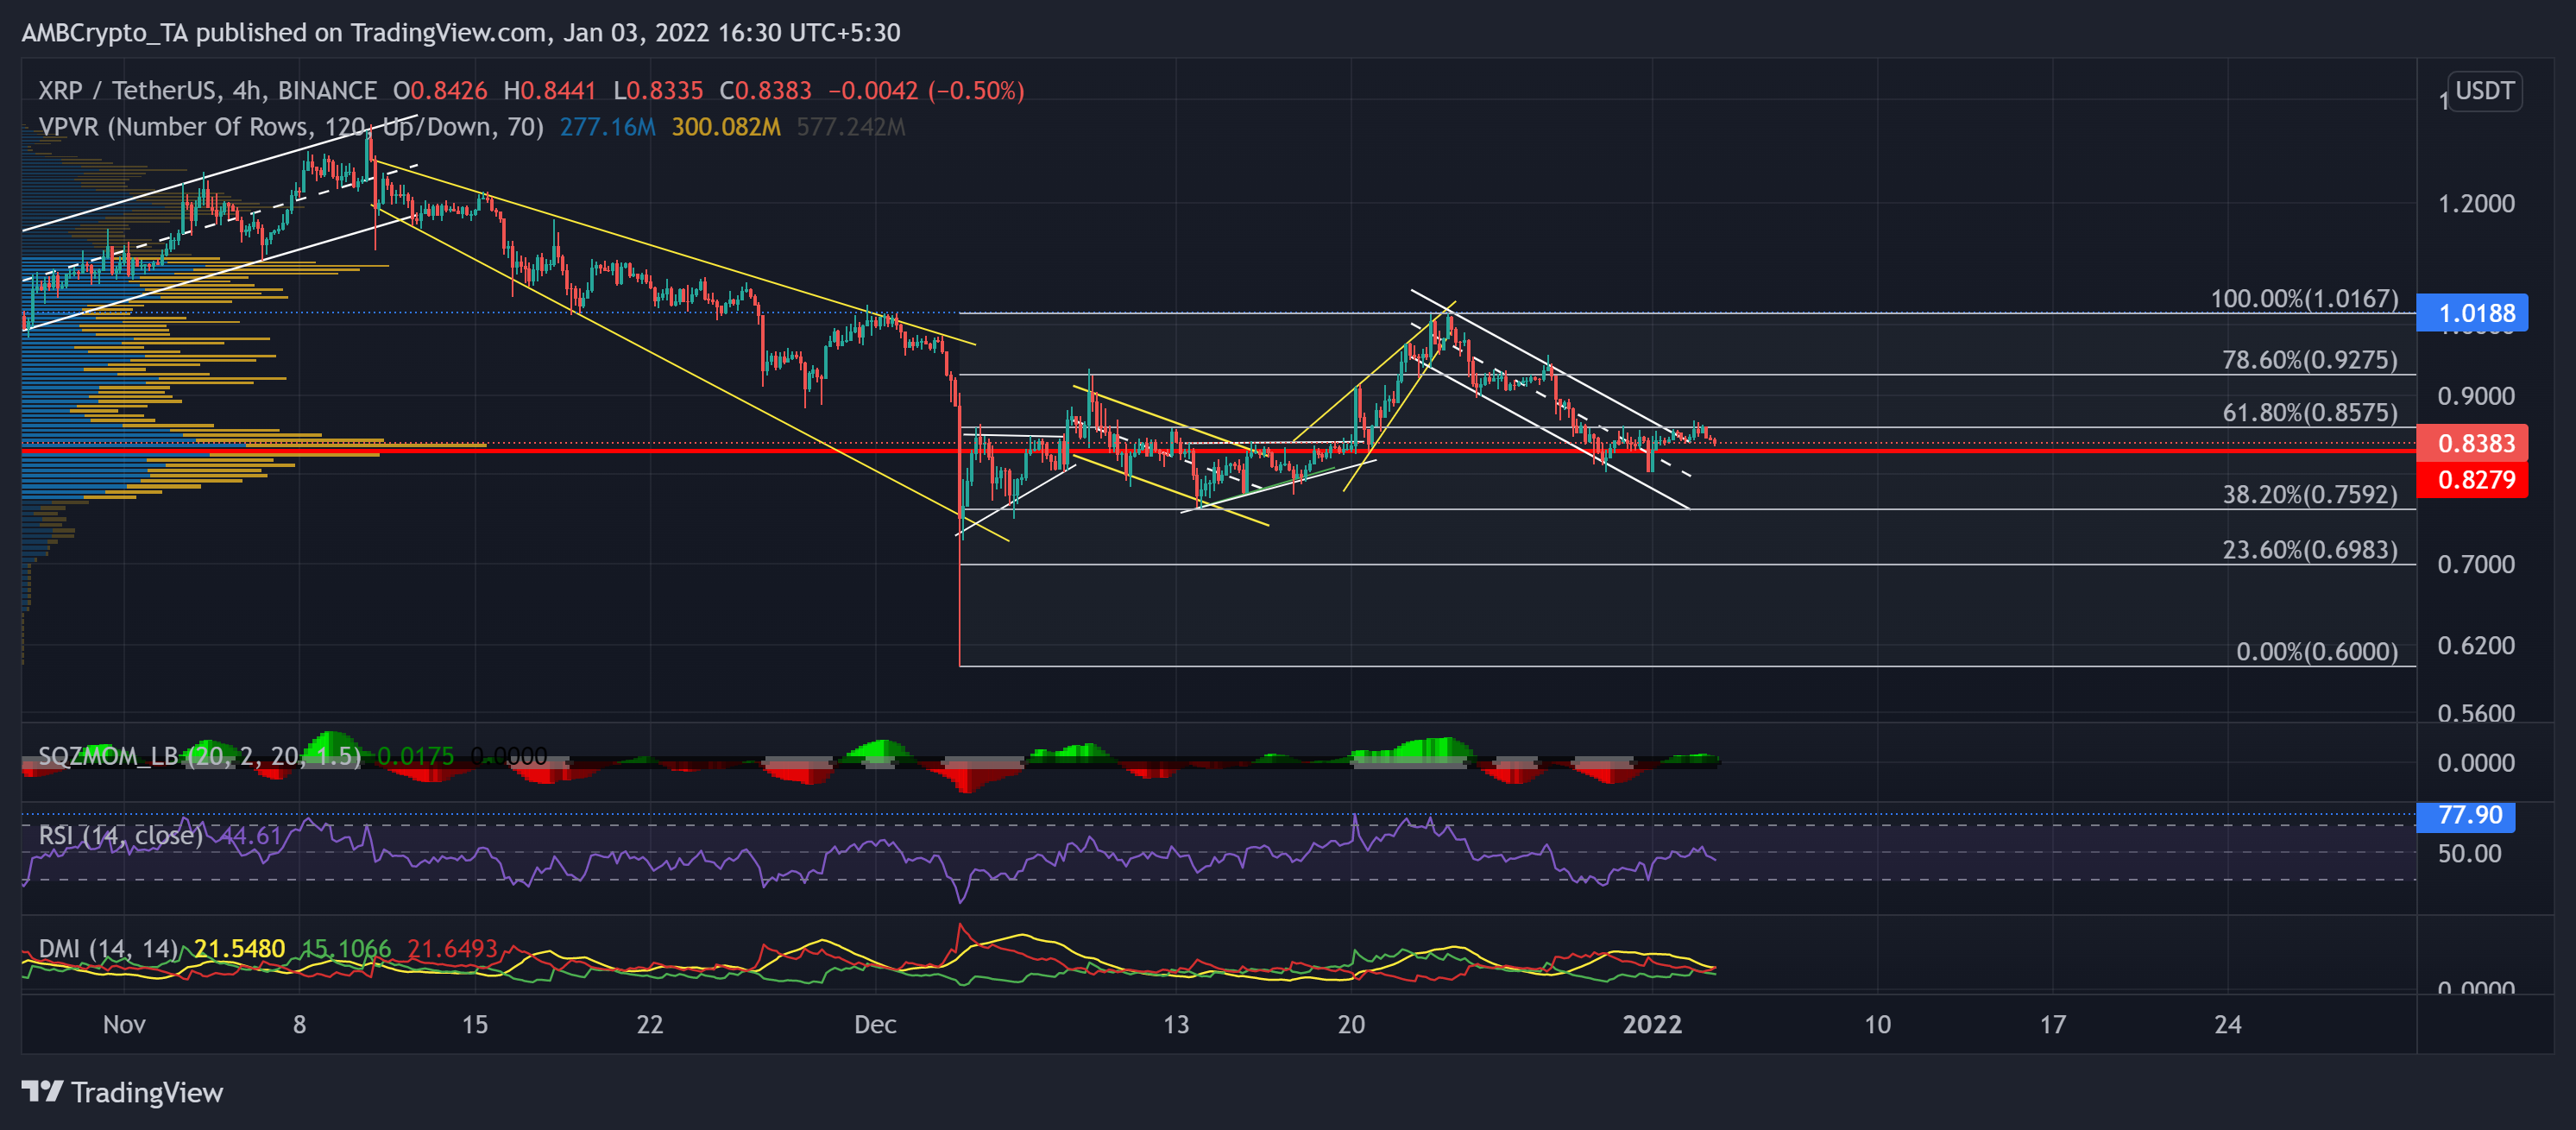Click the VPVR up volume value 277.16M

608,127
